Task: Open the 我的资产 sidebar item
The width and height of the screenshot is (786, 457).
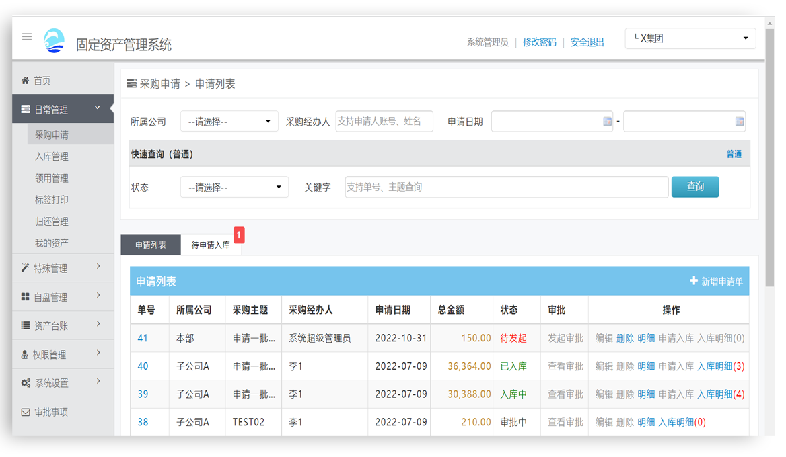Action: click(x=52, y=243)
